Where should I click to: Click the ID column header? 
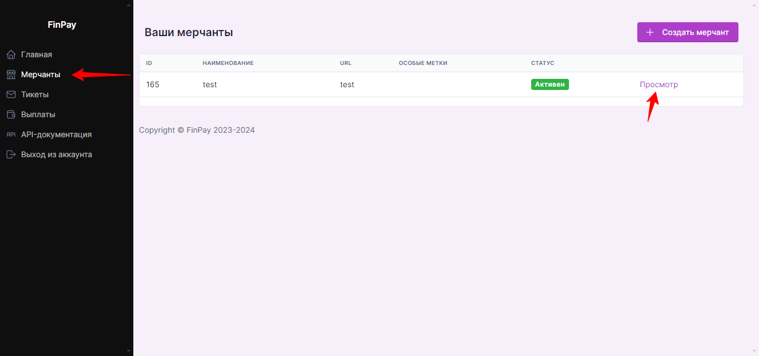[149, 63]
